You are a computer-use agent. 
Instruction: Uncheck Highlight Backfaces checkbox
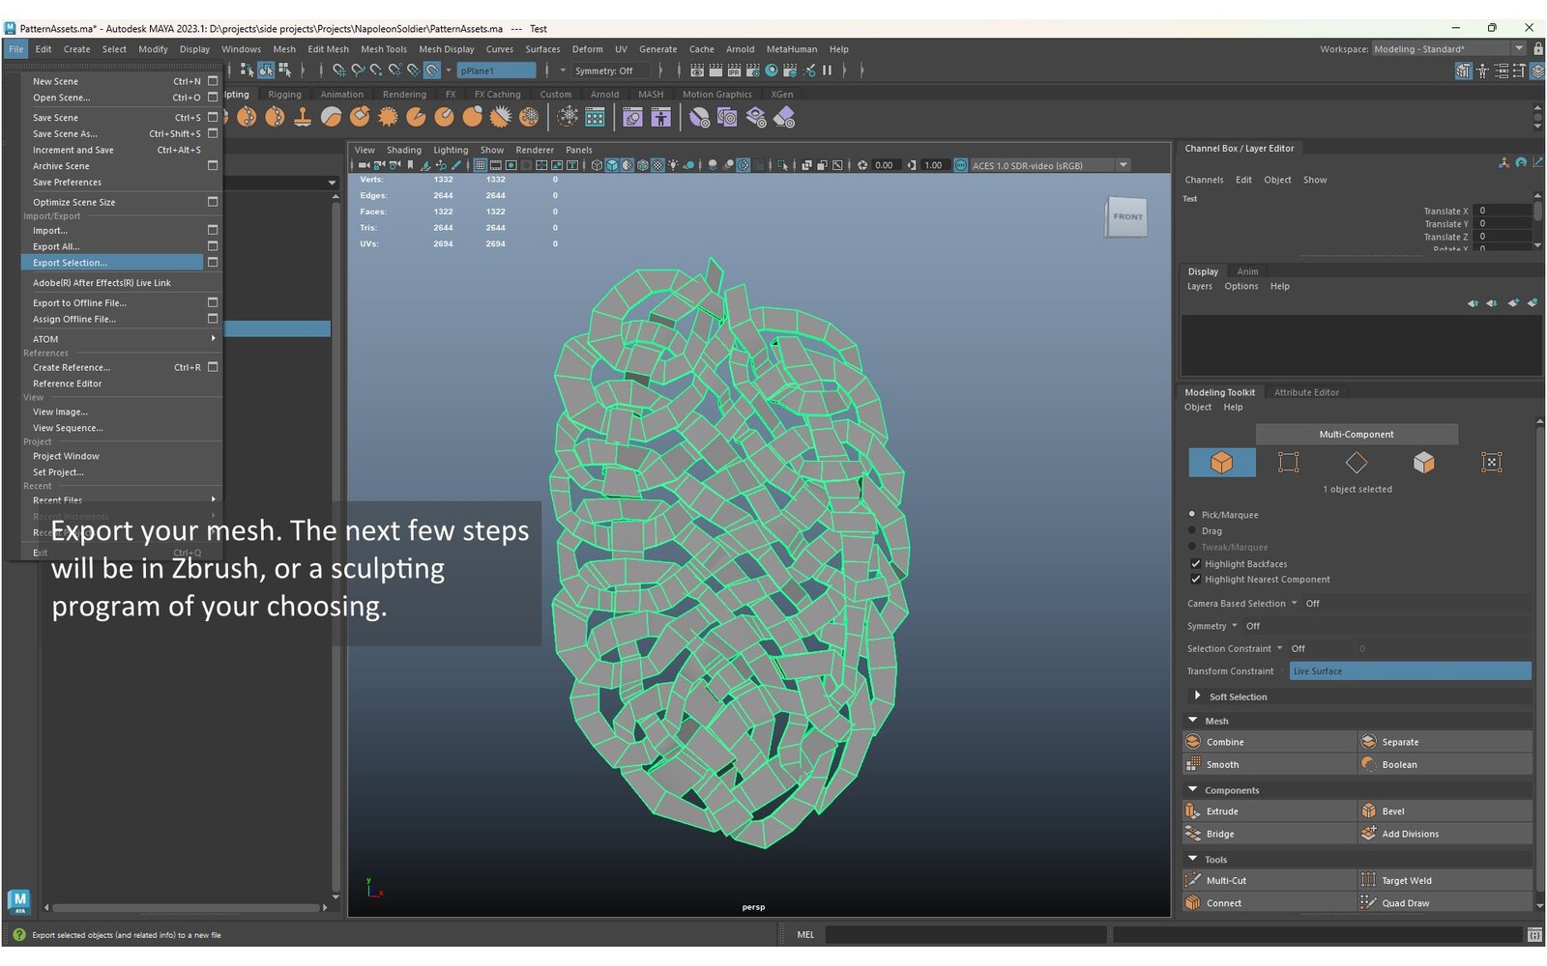click(x=1196, y=564)
